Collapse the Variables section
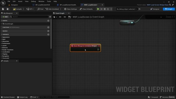This screenshot has height=99, width=176. point(2,34)
